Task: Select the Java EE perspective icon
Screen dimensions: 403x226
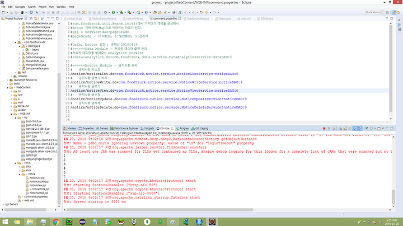Action: click(x=393, y=12)
